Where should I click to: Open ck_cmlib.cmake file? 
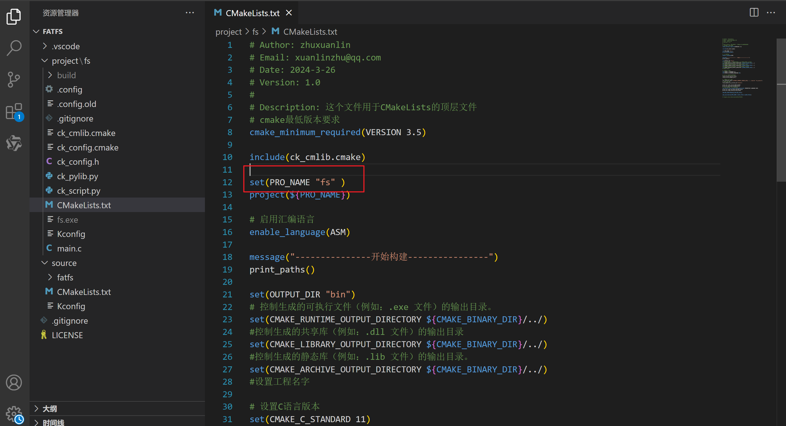tap(117, 133)
